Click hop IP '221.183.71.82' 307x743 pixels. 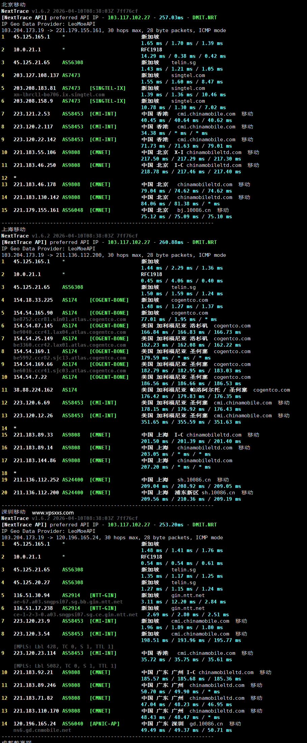point(33,698)
